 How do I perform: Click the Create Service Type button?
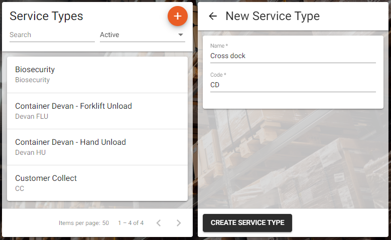coord(247,223)
